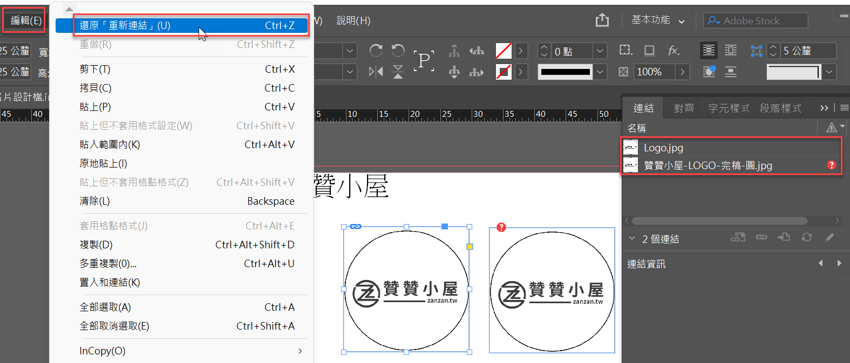The height and width of the screenshot is (363, 850).
Task: Click the relink chain icon in Links panel
Action: click(761, 237)
